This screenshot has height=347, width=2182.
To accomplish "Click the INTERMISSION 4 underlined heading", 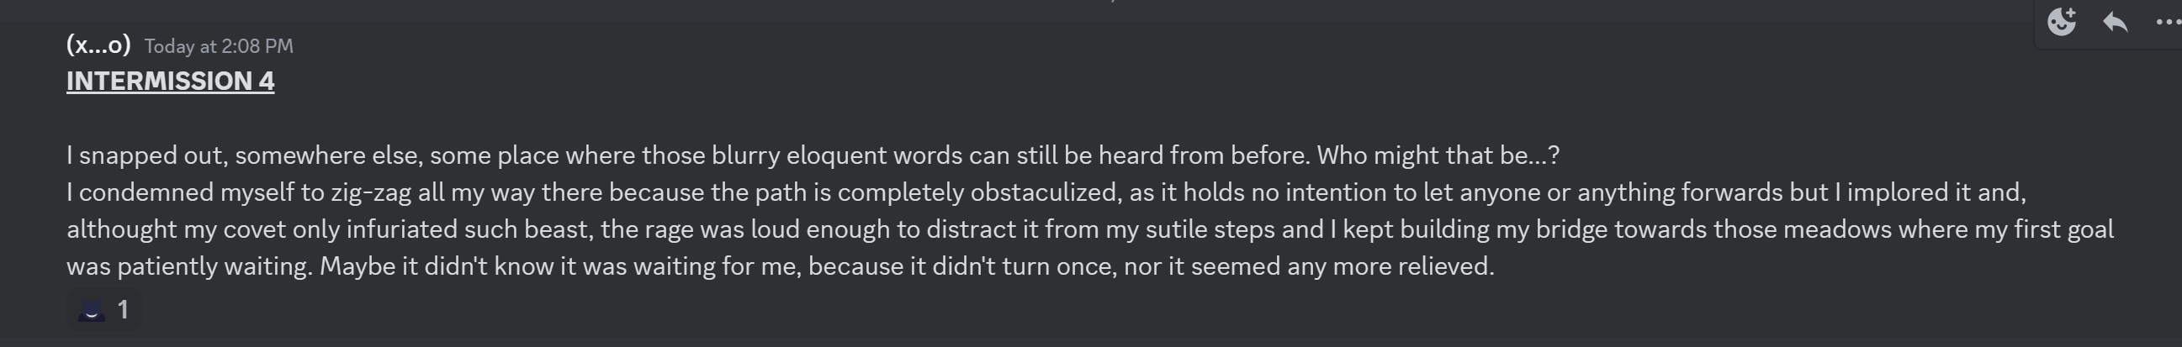I will point(170,81).
